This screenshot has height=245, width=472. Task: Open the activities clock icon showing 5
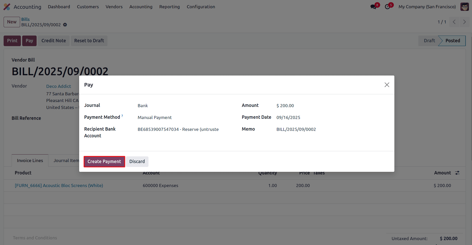click(388, 7)
